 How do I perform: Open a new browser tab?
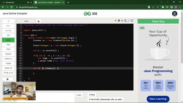(x=68, y=2)
